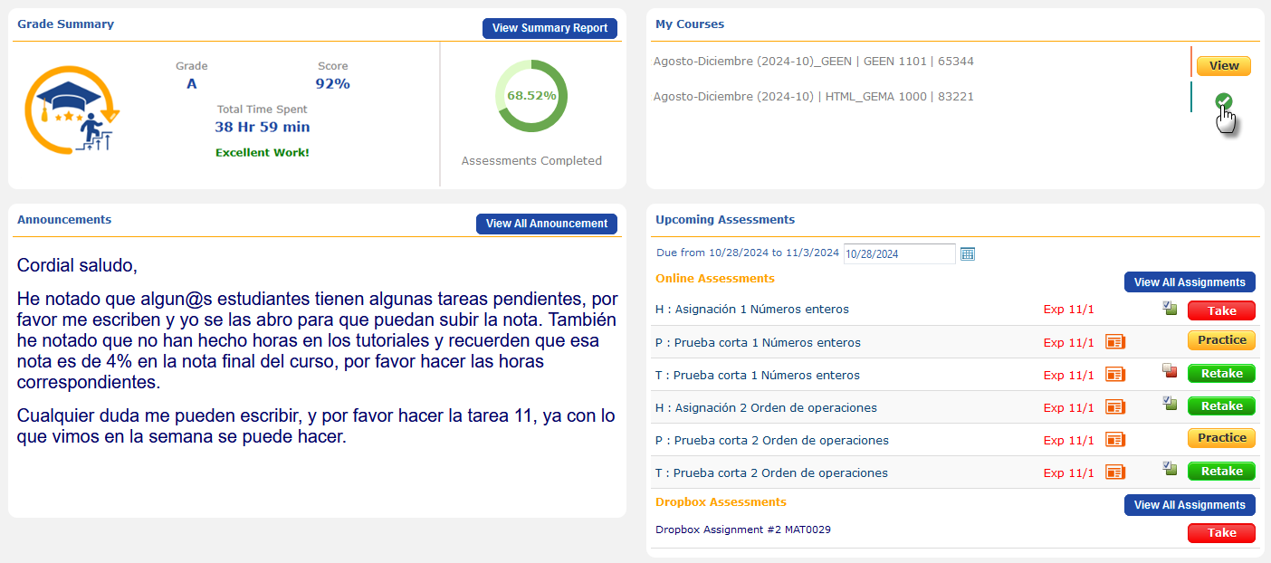Open report icon for P: Prueba corta 1
The width and height of the screenshot is (1271, 563).
pos(1115,342)
